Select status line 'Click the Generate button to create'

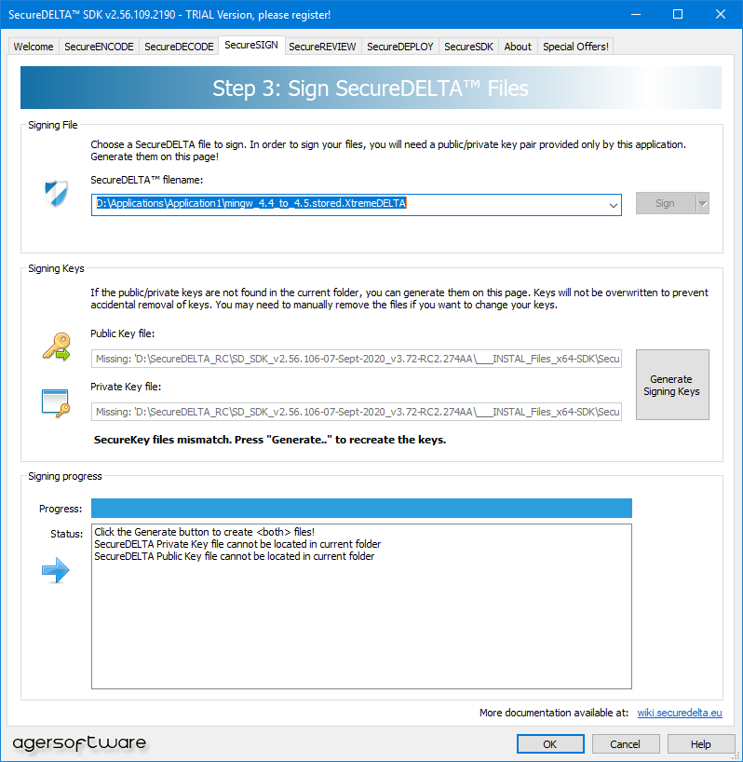205,532
